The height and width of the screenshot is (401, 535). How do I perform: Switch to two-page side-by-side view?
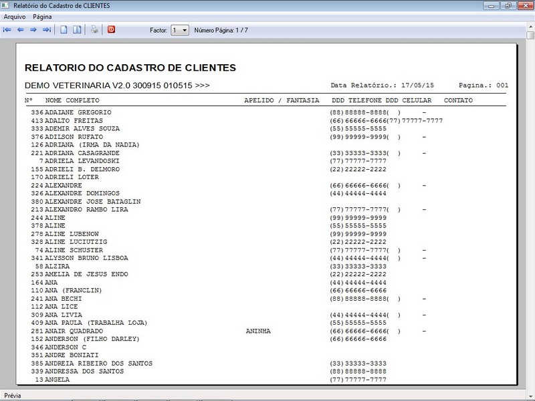pos(78,30)
